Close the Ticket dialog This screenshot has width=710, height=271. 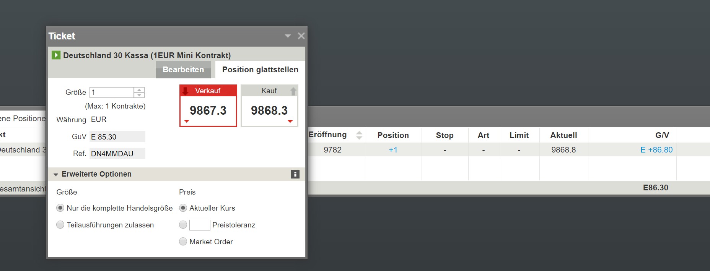point(301,36)
